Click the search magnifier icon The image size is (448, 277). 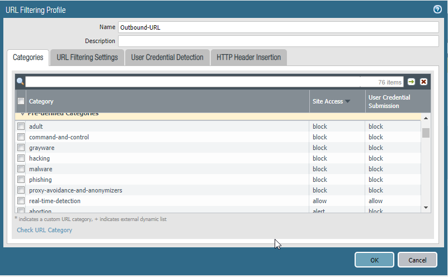coord(20,82)
